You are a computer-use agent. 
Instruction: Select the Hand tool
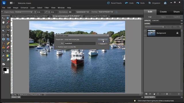[3, 22]
